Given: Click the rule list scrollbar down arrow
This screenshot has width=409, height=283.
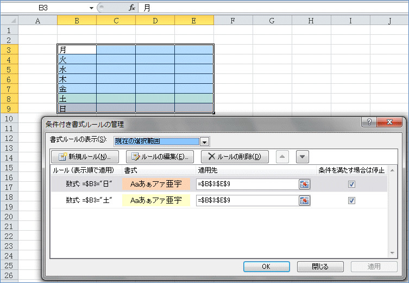Looking at the screenshot, I should [x=392, y=253].
